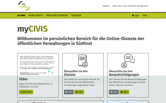Click Login in the Benachrichtigungen card

point(124,92)
